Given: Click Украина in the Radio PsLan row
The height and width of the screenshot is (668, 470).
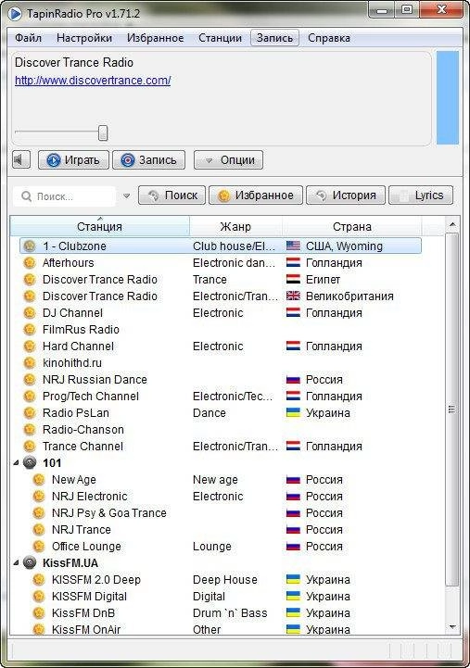Looking at the screenshot, I should [328, 413].
